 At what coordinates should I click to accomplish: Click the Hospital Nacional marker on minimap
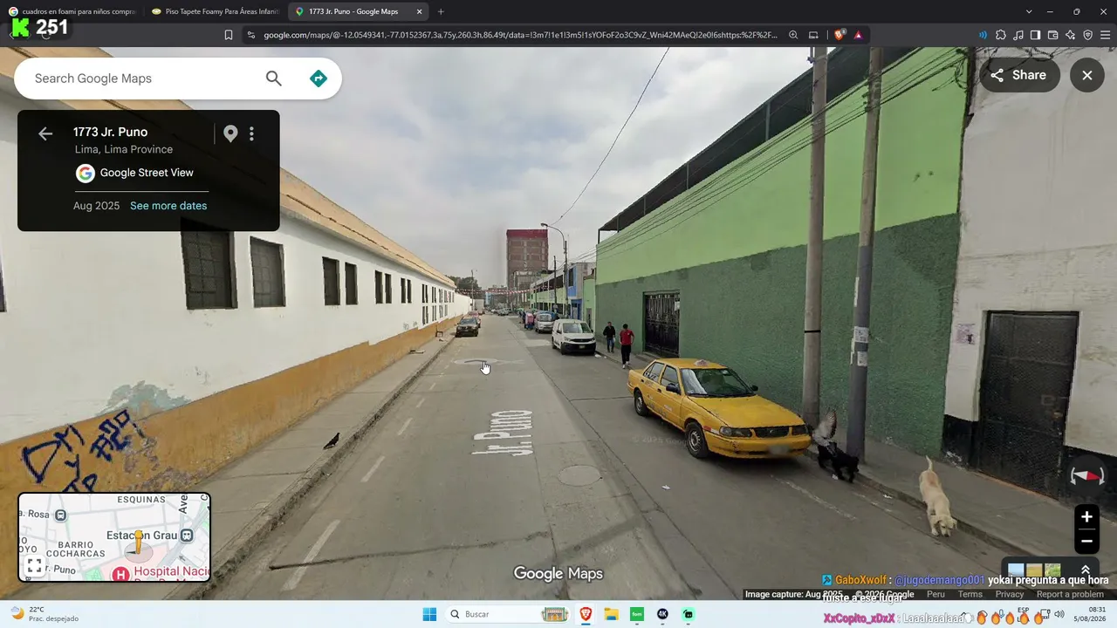coord(121,574)
